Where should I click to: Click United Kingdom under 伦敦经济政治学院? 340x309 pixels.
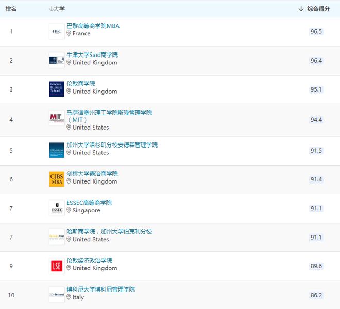pyautogui.click(x=95, y=268)
